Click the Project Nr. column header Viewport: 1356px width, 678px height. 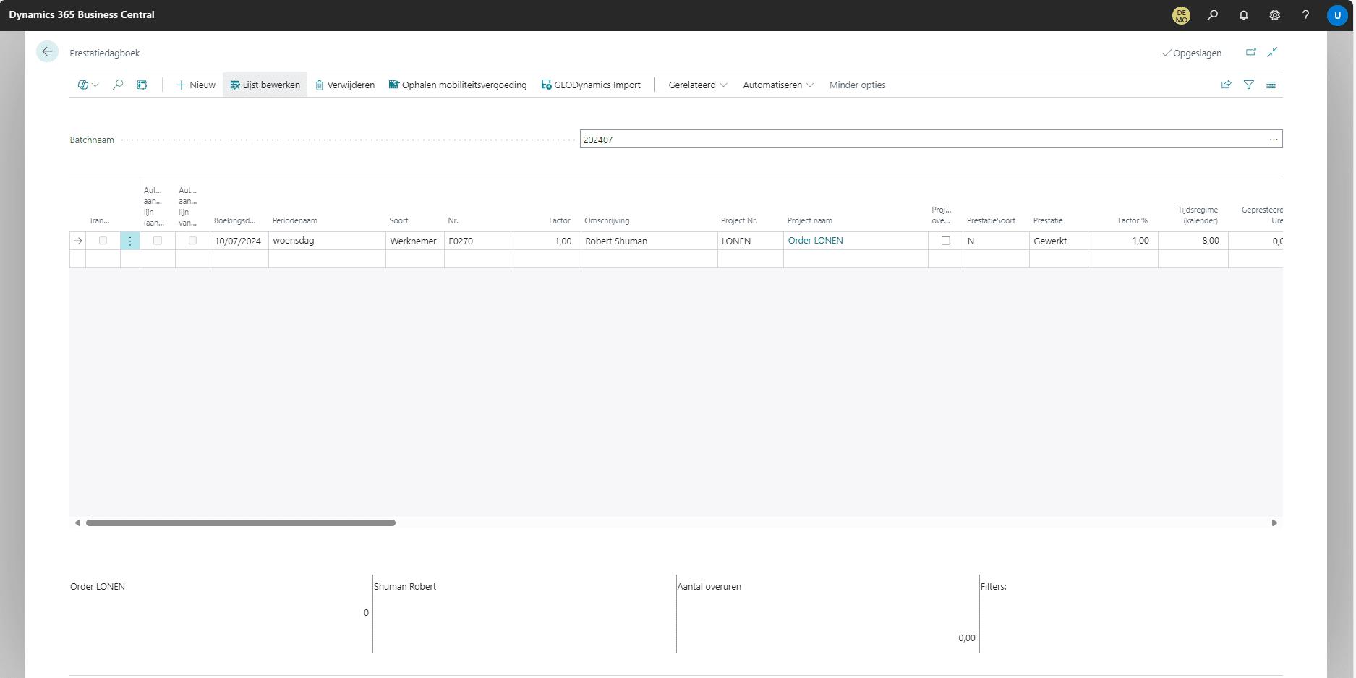(x=739, y=220)
